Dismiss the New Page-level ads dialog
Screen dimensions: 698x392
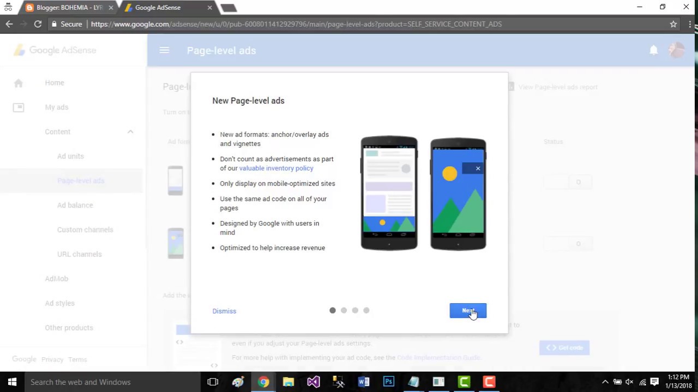click(224, 311)
